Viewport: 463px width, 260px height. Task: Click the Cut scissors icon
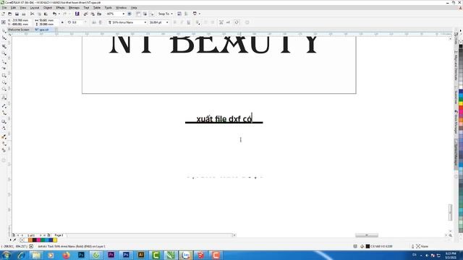click(32, 14)
